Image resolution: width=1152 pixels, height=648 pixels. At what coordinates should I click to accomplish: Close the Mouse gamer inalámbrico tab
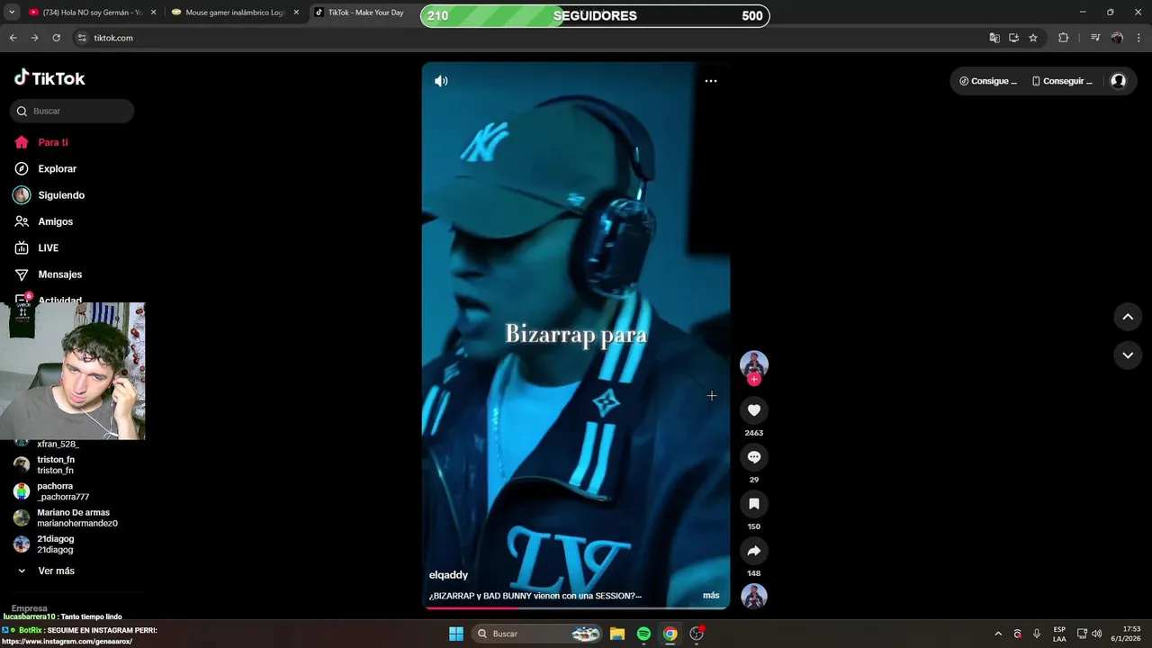(x=296, y=13)
